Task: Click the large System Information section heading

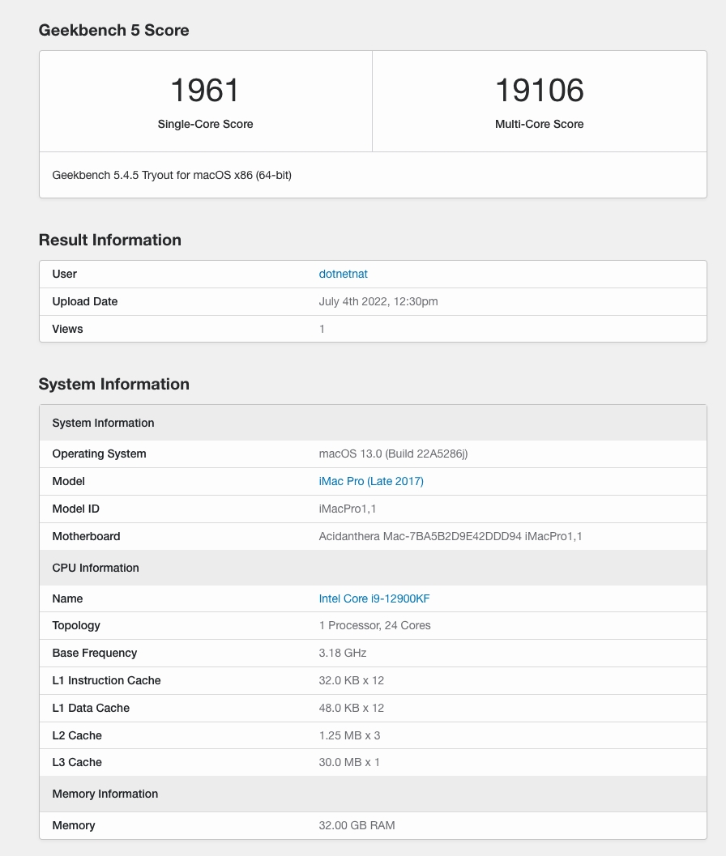Action: [113, 385]
